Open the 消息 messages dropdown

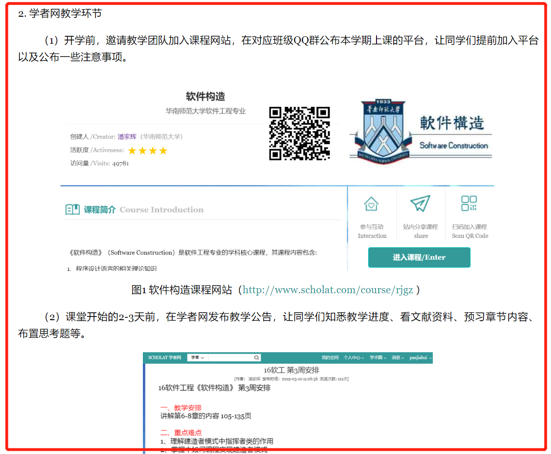pyautogui.click(x=397, y=358)
